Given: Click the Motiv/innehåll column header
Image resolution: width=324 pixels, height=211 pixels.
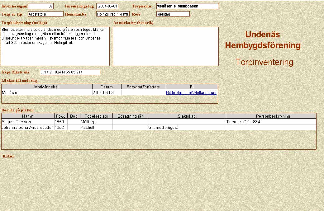Looking at the screenshot, I should [47, 87].
